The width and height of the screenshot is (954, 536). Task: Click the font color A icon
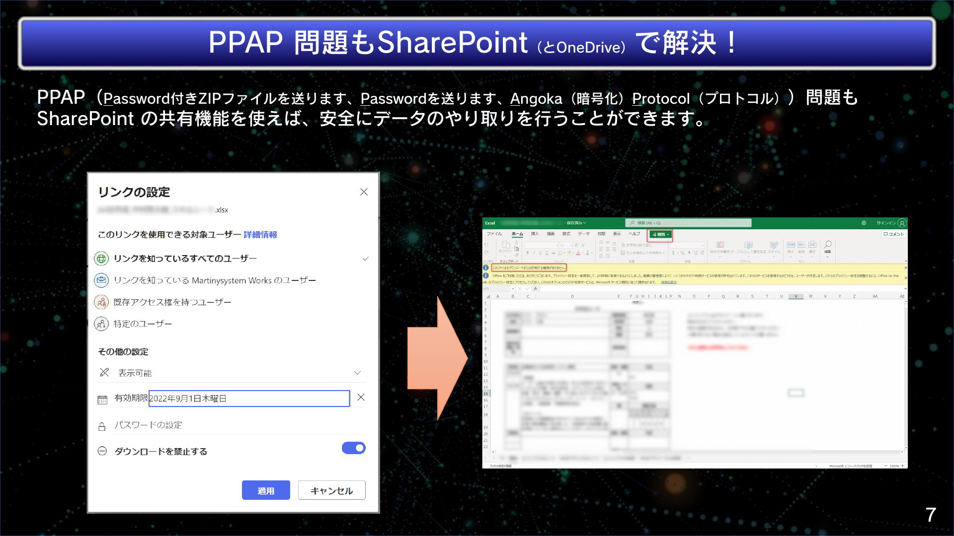coord(578,253)
